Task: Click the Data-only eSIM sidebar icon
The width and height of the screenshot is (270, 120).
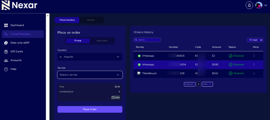Action: point(6,43)
